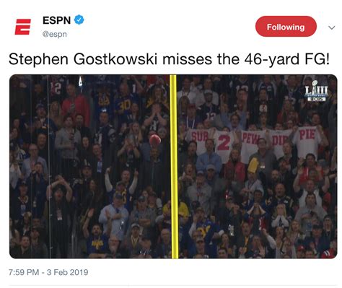342x288 pixels.
Task: Click the 46-yard FG text in tweet
Action: coord(286,59)
